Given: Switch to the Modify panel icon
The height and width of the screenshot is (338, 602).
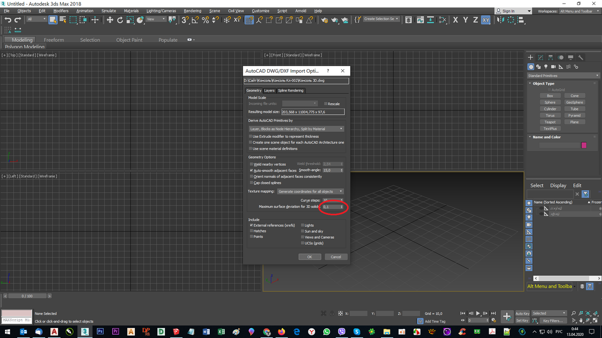Looking at the screenshot, I should click(541, 57).
